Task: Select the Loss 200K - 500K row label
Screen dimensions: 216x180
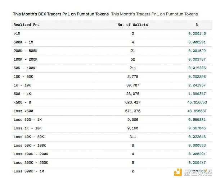Action: [x=31, y=163]
